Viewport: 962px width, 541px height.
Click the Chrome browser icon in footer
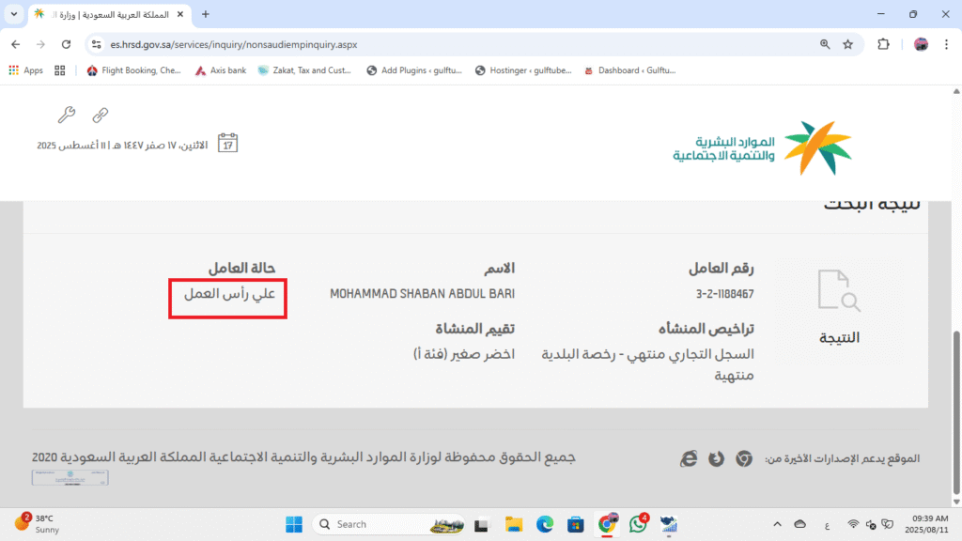tap(743, 458)
